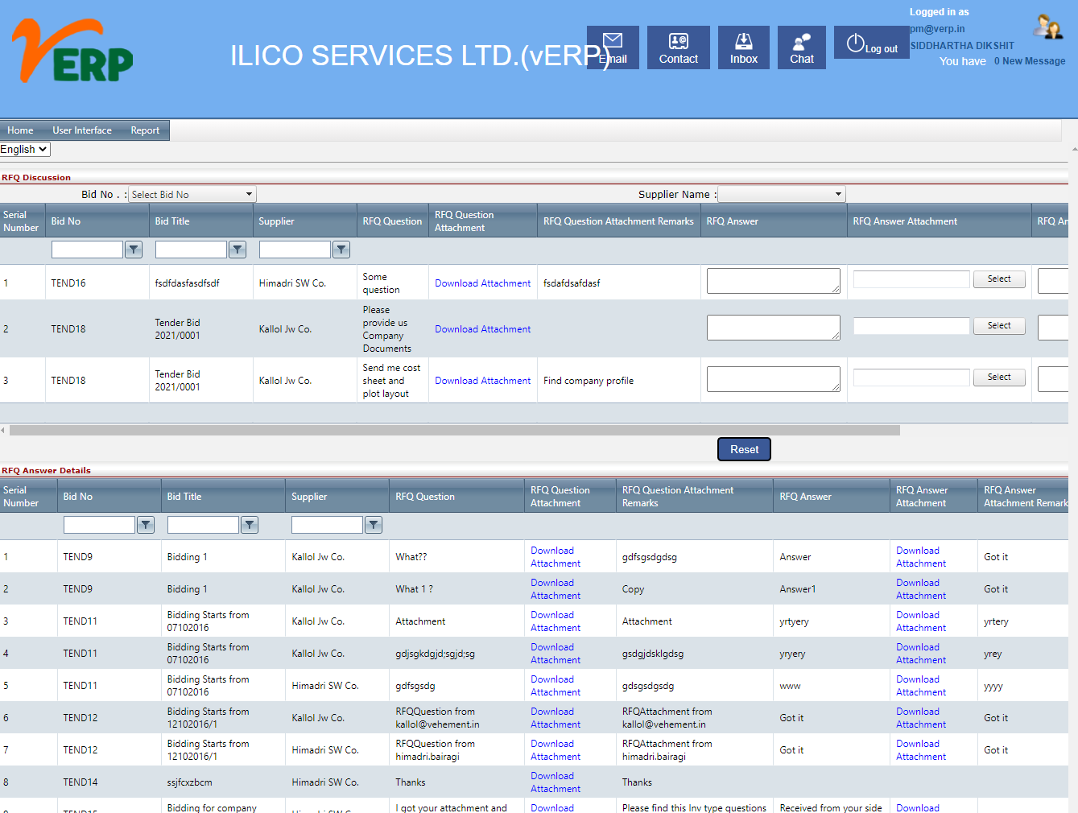The height and width of the screenshot is (813, 1078).
Task: Sort by RFQ Question column in Answer Details
Action: pos(425,497)
